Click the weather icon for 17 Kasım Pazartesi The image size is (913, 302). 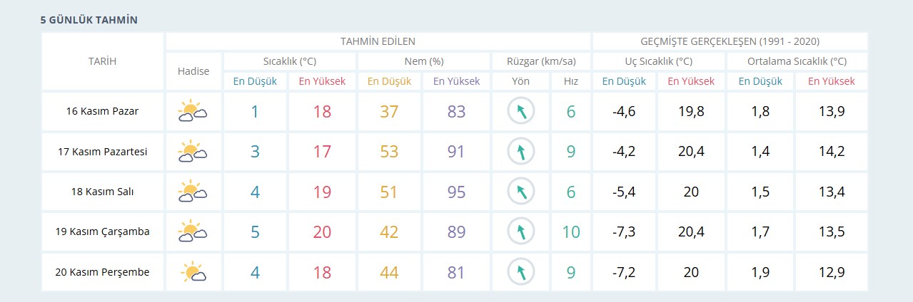(x=193, y=152)
